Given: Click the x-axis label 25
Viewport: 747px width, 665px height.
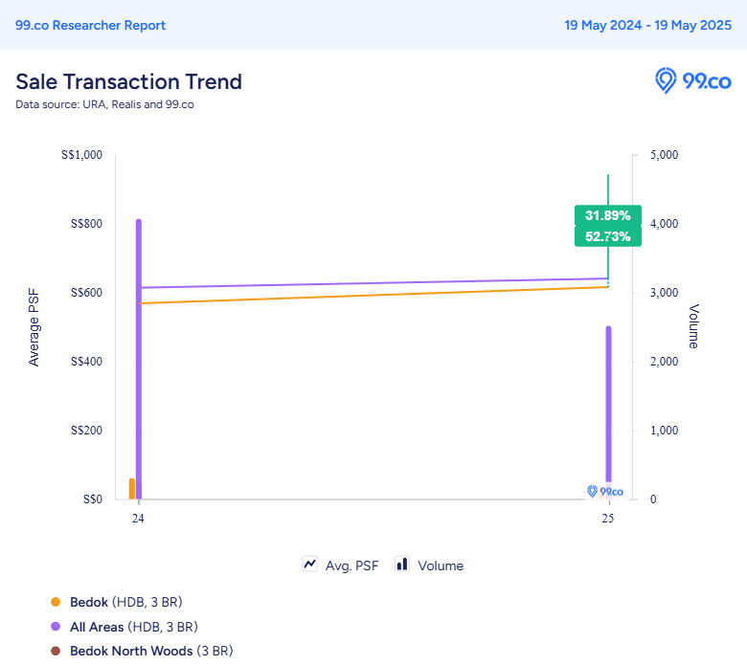Looking at the screenshot, I should coord(608,519).
